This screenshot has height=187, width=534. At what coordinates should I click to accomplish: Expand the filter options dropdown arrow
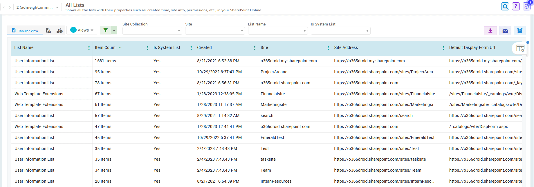[x=114, y=30]
